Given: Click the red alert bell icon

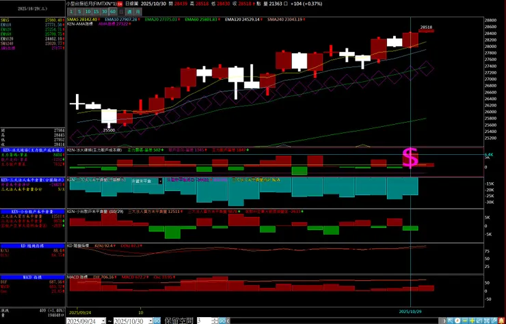Looking at the screenshot, I should pos(501,321).
